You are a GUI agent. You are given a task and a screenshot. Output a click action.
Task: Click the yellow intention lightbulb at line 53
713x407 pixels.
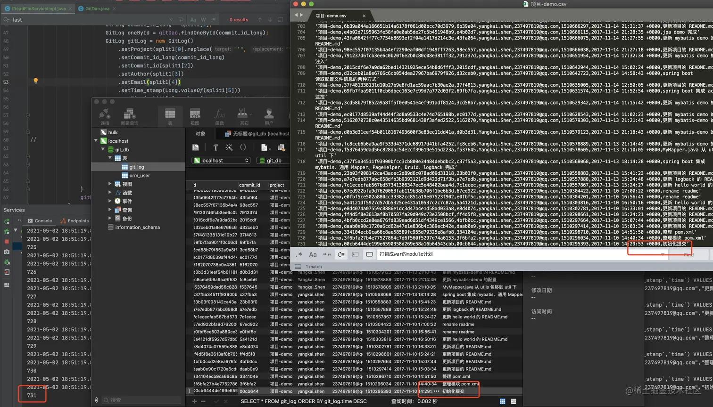click(35, 81)
